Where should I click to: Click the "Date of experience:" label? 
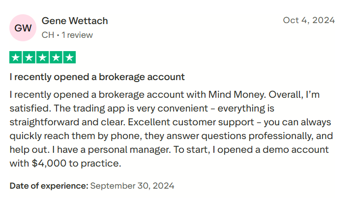[x=49, y=186]
